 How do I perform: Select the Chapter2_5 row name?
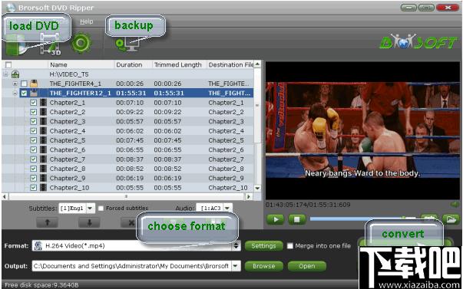point(68,140)
